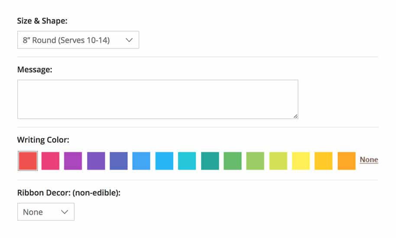Select the green writing color swatch
This screenshot has width=396, height=238.
(x=233, y=161)
